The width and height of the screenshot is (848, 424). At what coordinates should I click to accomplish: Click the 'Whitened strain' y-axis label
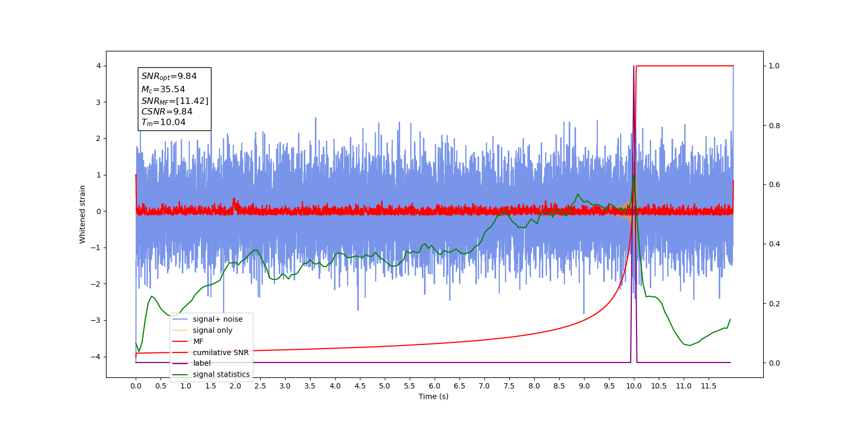point(82,214)
